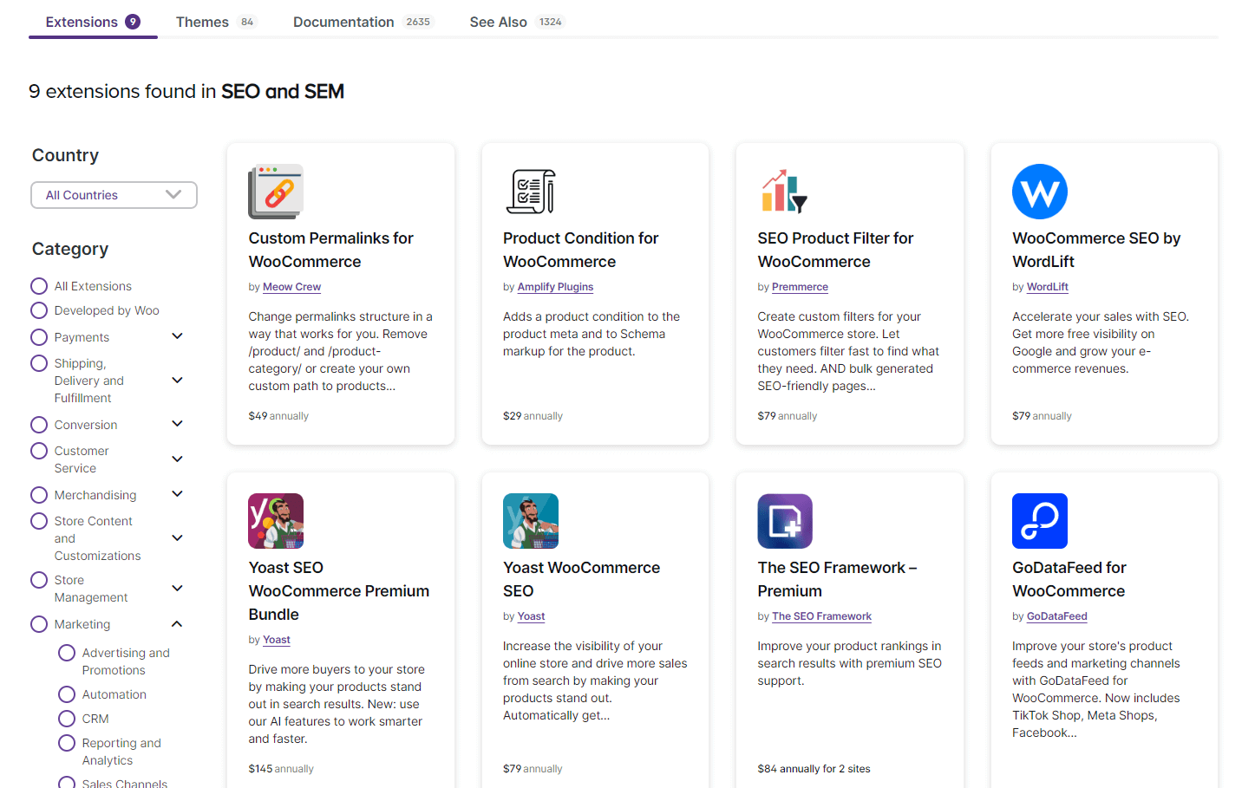This screenshot has height=788, width=1255.
Task: Expand the Customer Service chevron
Action: click(178, 459)
